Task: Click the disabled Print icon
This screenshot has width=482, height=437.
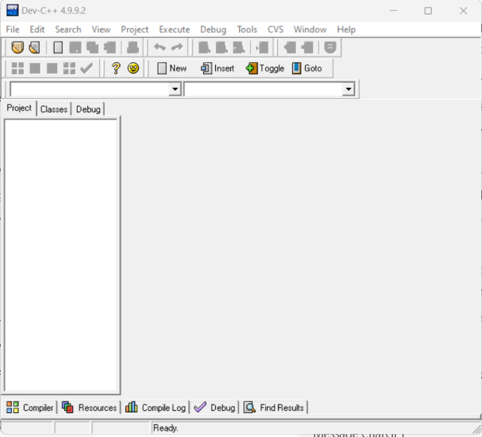Action: 133,48
